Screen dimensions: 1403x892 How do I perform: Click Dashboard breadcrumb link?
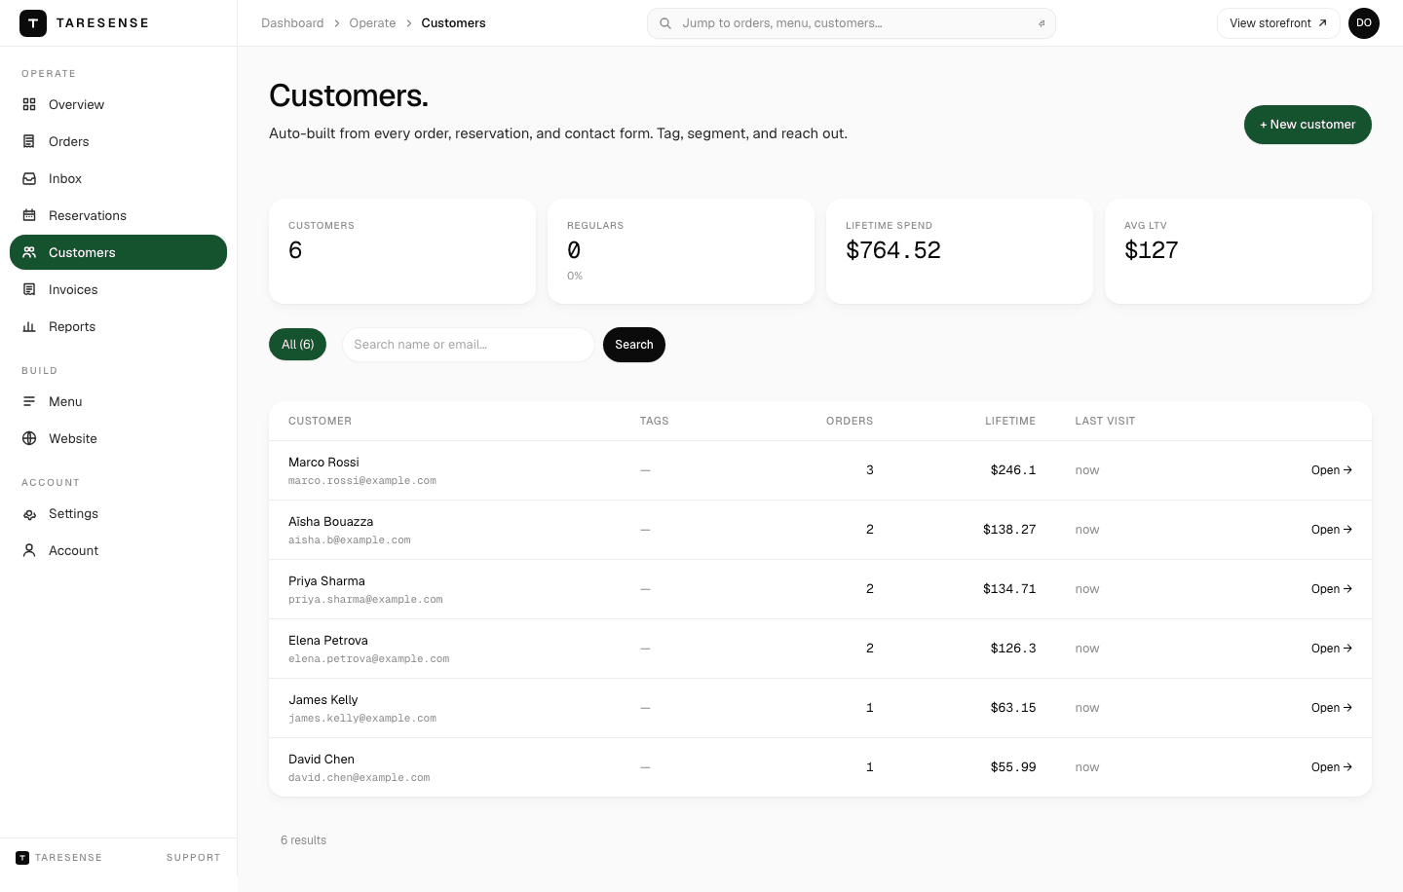pos(292,23)
